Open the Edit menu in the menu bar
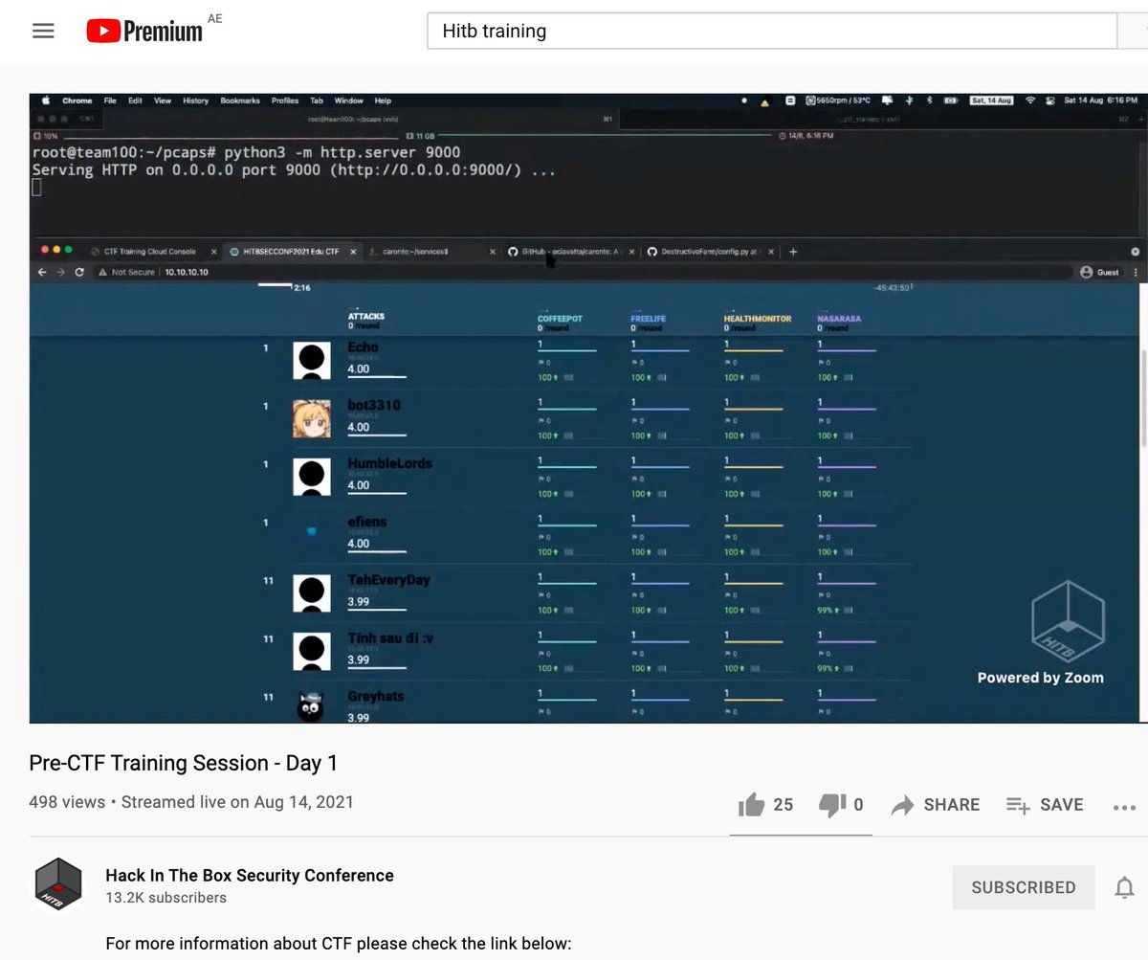The height and width of the screenshot is (960, 1148). pos(135,100)
